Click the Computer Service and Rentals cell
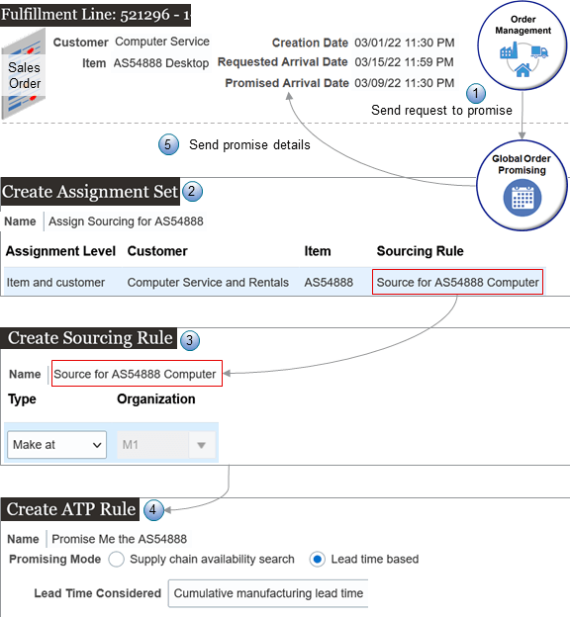Viewport: 570px width, 617px height. pos(208,282)
